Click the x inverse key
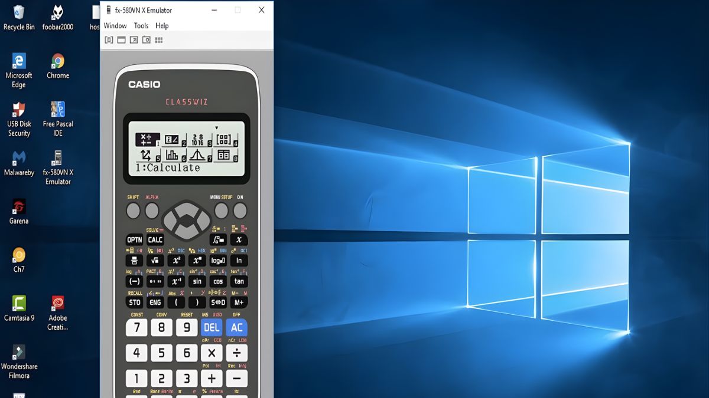This screenshot has height=398, width=709. tap(176, 281)
